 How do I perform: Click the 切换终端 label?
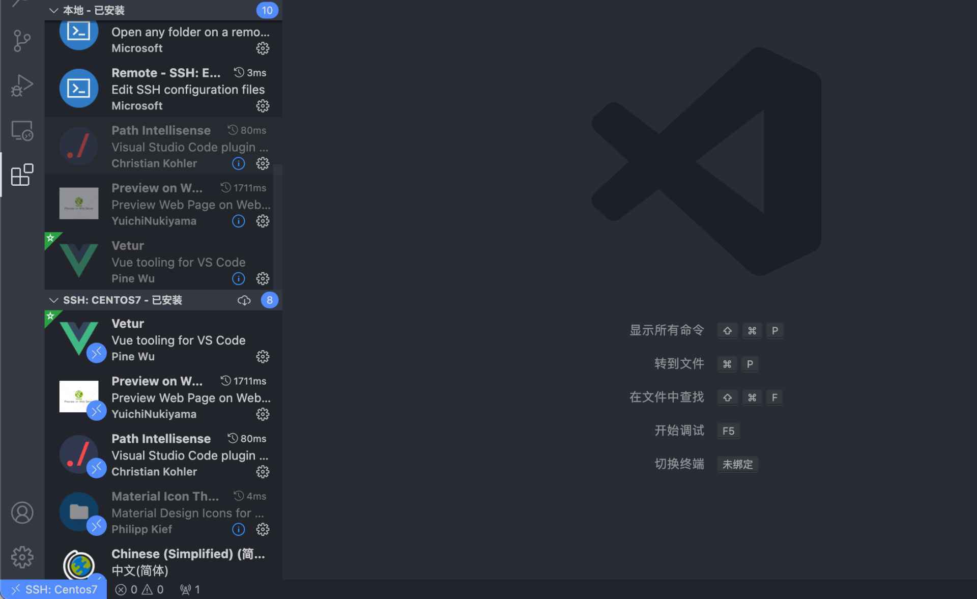pos(679,464)
